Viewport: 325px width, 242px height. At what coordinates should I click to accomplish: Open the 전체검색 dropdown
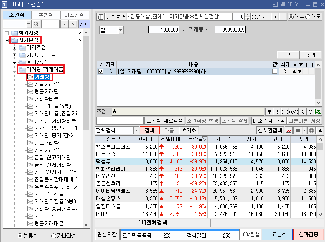136,130
